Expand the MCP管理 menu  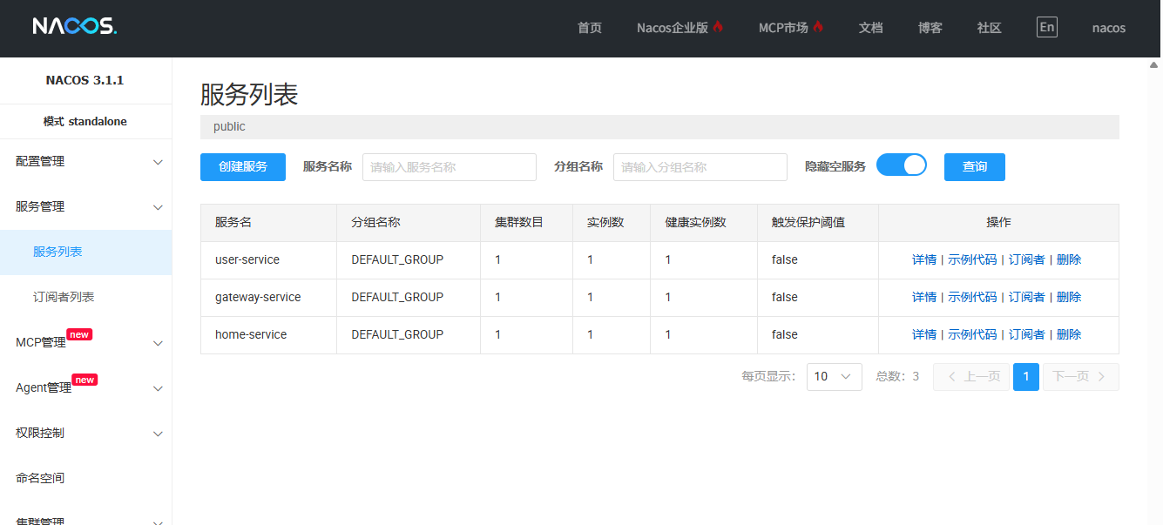coord(85,343)
